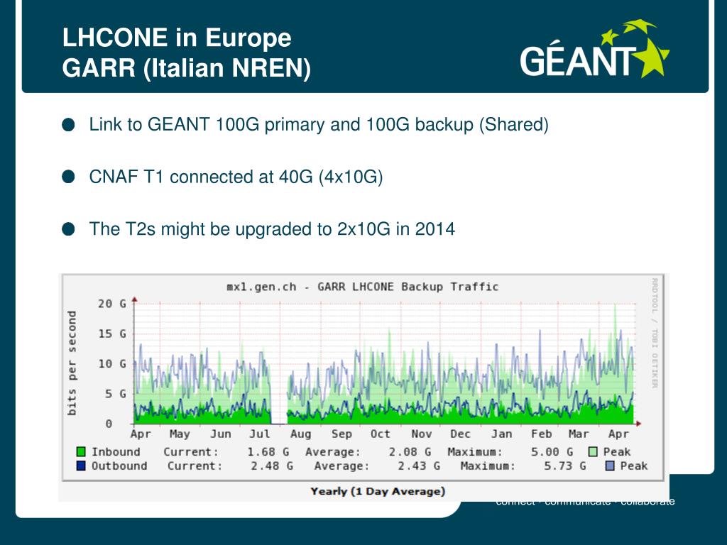This screenshot has height=545, width=727.
Task: Click the 'Jan' x-axis label
Action: (502, 434)
